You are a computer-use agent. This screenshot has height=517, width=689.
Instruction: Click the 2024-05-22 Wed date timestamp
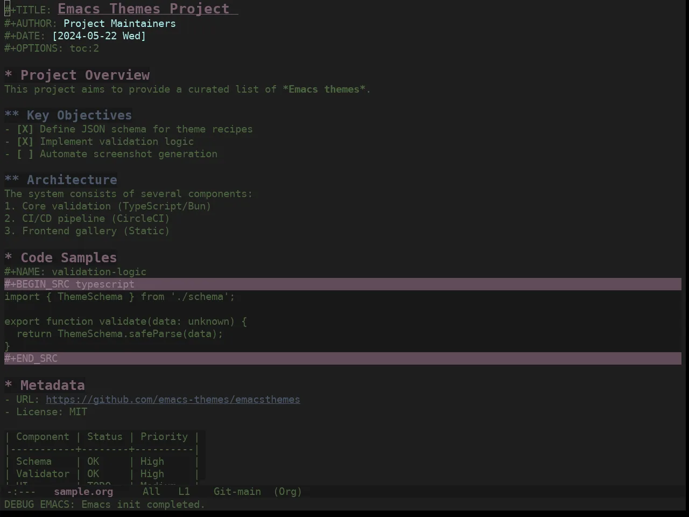coord(99,36)
